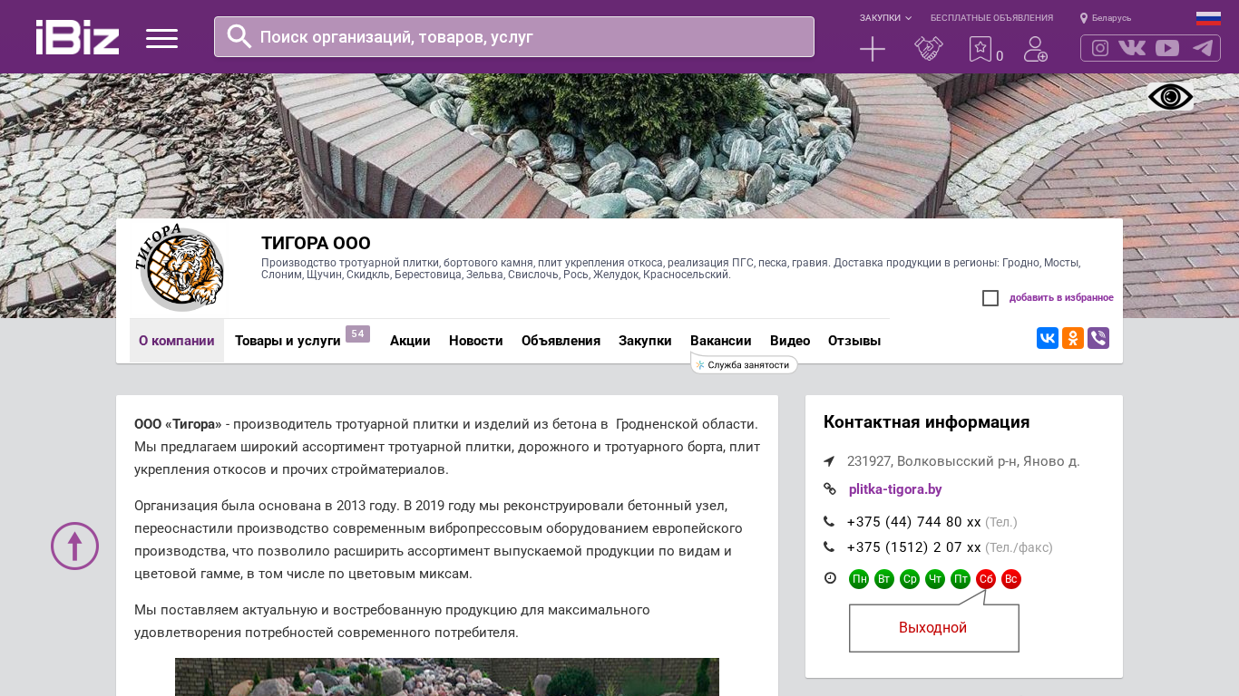Toggle the accessibility eye mode
Viewport: 1239px width, 696px height.
pyautogui.click(x=1170, y=97)
